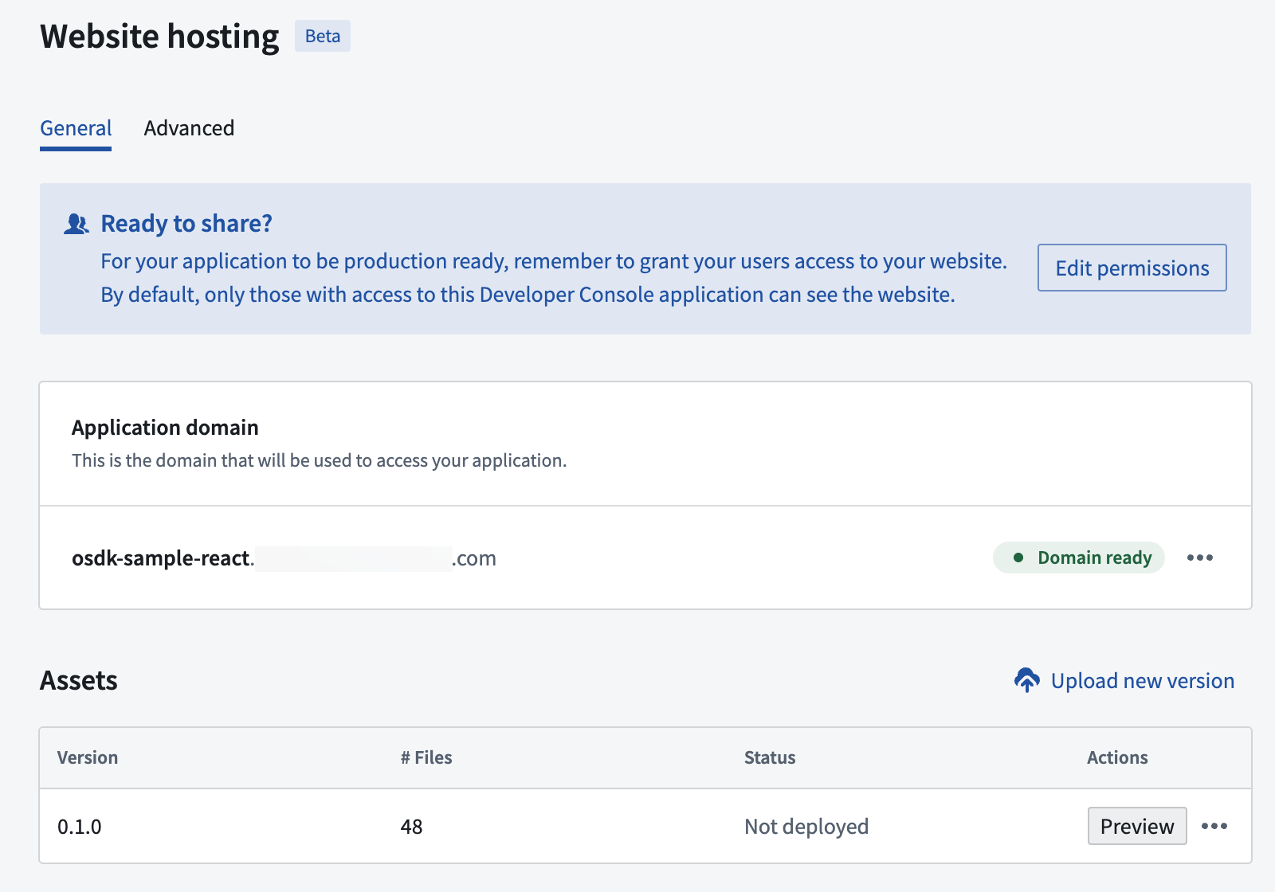Screen dimensions: 1275x892
Task: Click the Upload new version link
Action: (x=1142, y=681)
